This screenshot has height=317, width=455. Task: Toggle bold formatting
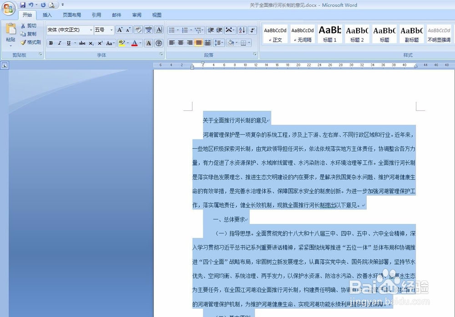[51, 43]
